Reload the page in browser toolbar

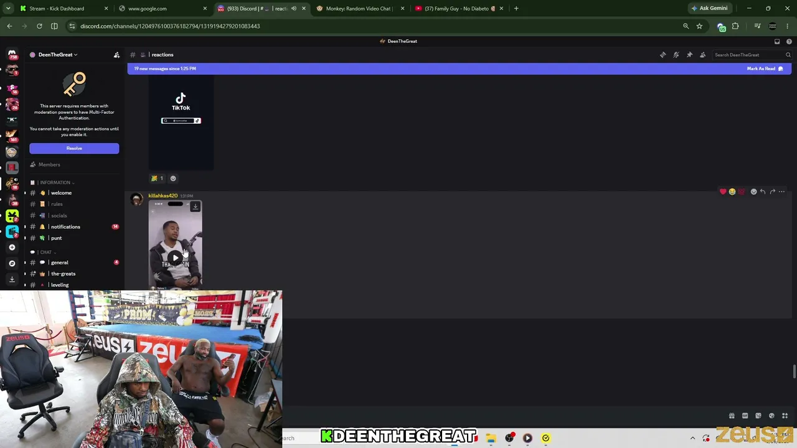tap(39, 26)
